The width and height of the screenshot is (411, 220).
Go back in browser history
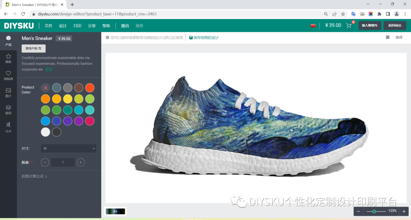tap(6, 14)
